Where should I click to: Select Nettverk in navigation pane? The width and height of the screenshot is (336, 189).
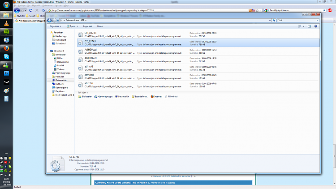click(58, 84)
